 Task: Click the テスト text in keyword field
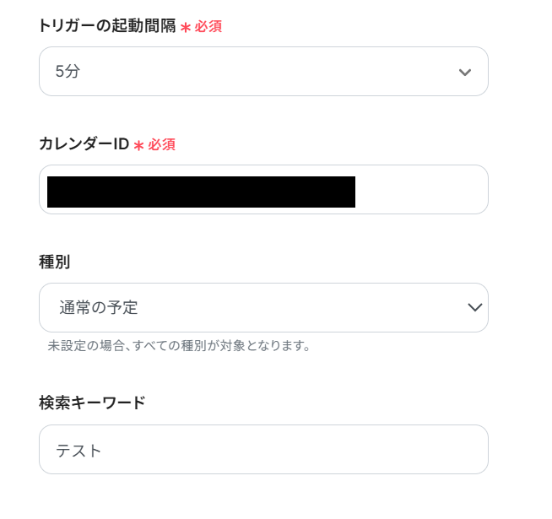[x=78, y=451]
